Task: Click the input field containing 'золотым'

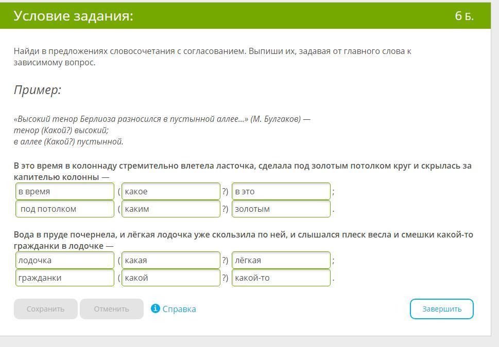Action: pyautogui.click(x=281, y=209)
